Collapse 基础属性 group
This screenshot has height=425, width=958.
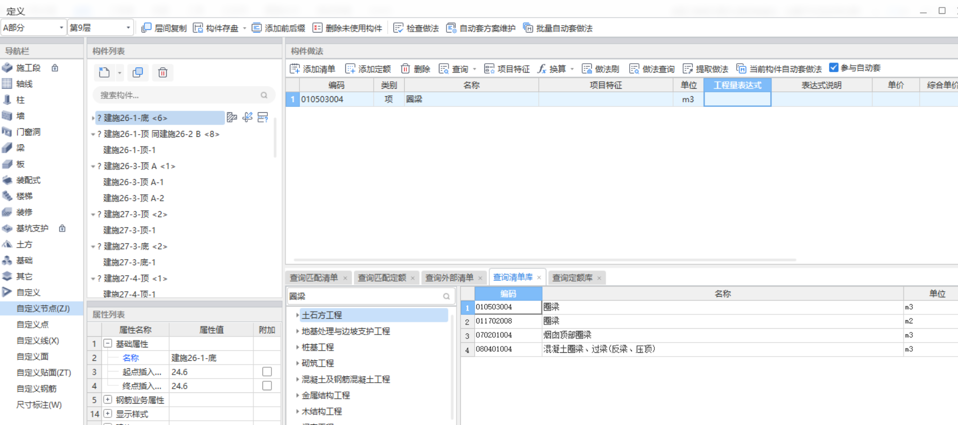[x=107, y=344]
